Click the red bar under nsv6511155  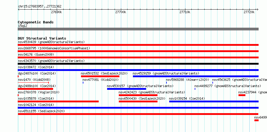(x=138, y=114)
